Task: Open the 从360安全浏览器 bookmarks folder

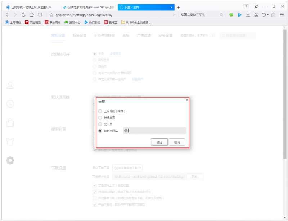Action: tap(136, 22)
